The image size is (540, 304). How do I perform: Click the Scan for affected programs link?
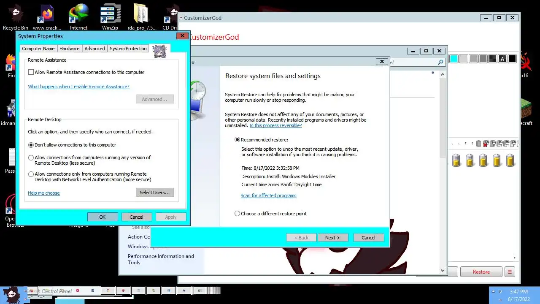click(268, 195)
